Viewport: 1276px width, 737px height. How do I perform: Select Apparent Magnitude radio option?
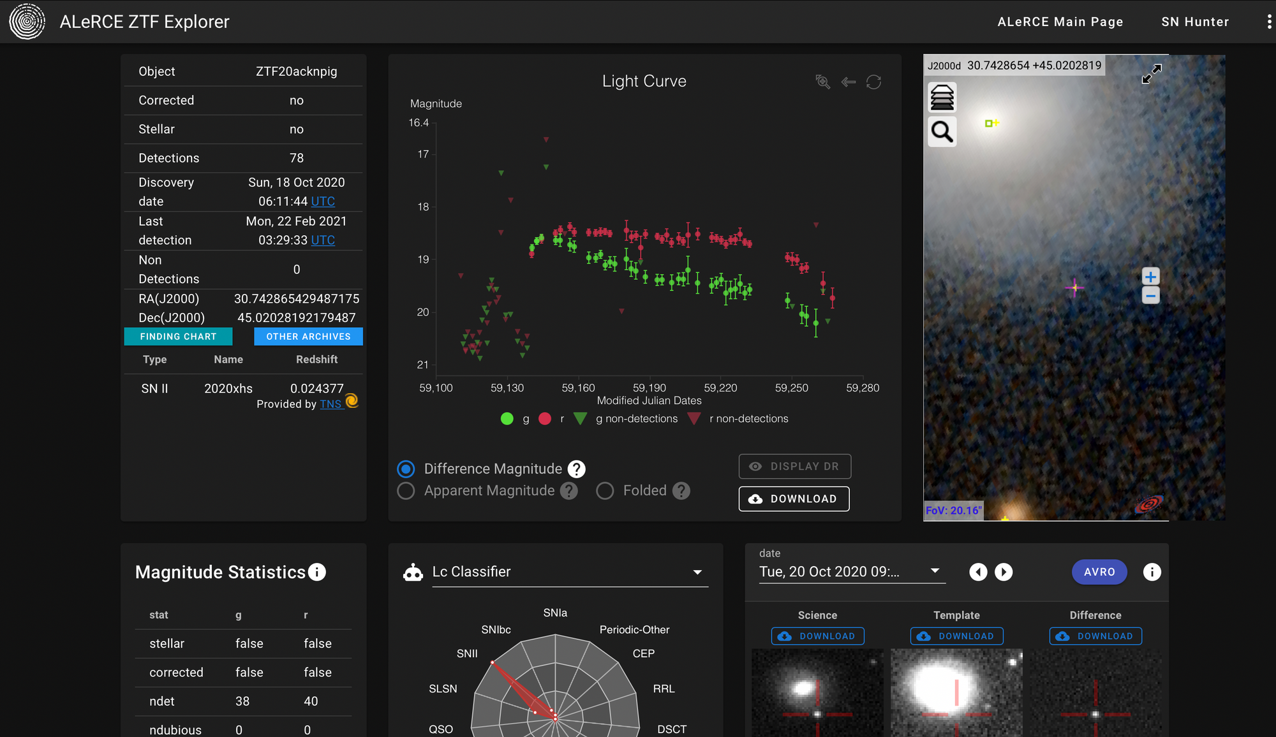406,491
